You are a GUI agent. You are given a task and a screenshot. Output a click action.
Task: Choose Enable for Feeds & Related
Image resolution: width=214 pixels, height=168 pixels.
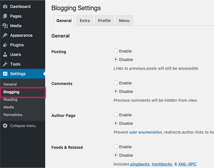click(116, 147)
